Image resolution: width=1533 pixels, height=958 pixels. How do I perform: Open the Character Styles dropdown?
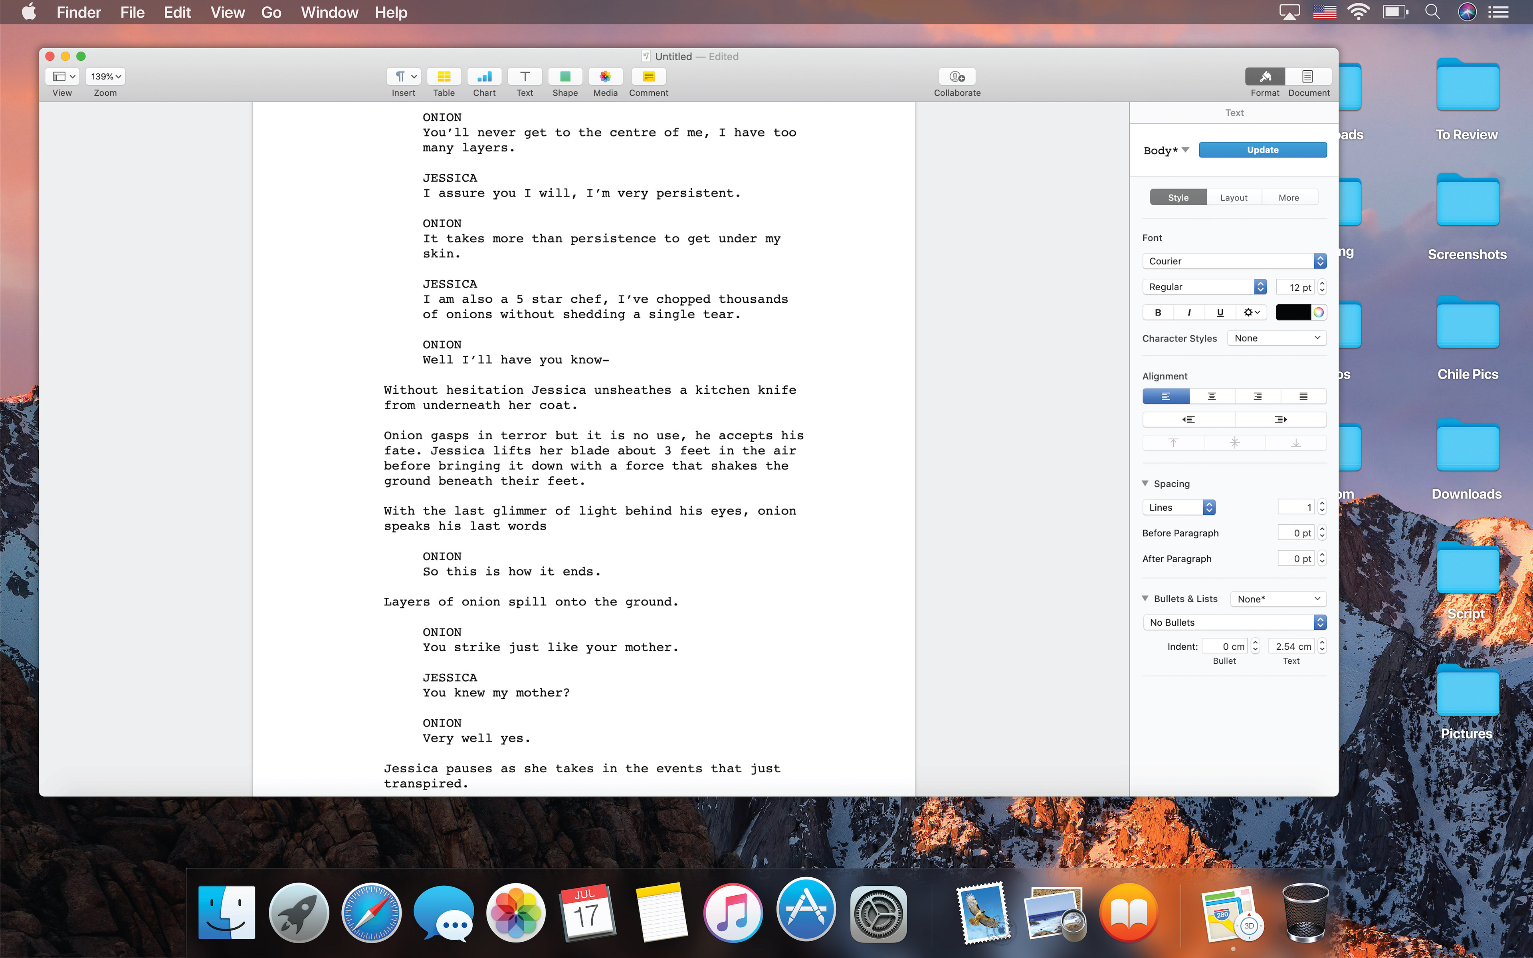(x=1277, y=338)
